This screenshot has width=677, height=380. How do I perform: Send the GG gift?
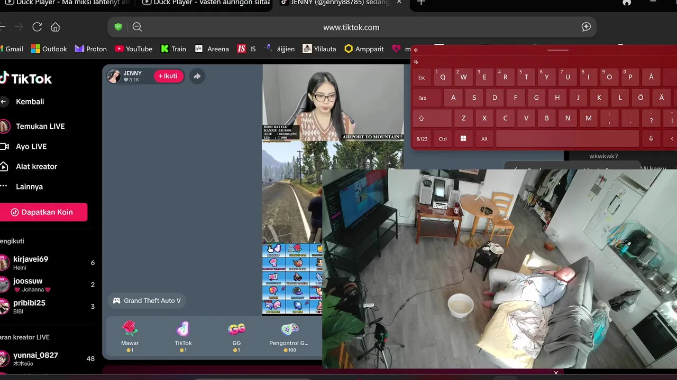[236, 336]
